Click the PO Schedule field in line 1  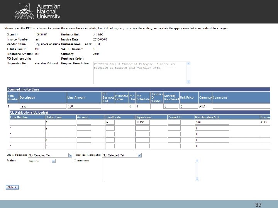pyautogui.click(x=143, y=106)
